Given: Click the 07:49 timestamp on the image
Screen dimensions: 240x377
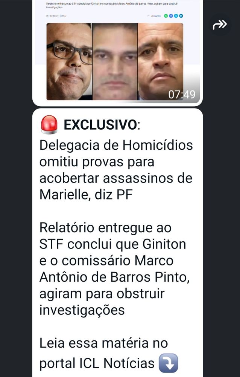Looking at the screenshot, I should (x=182, y=95).
